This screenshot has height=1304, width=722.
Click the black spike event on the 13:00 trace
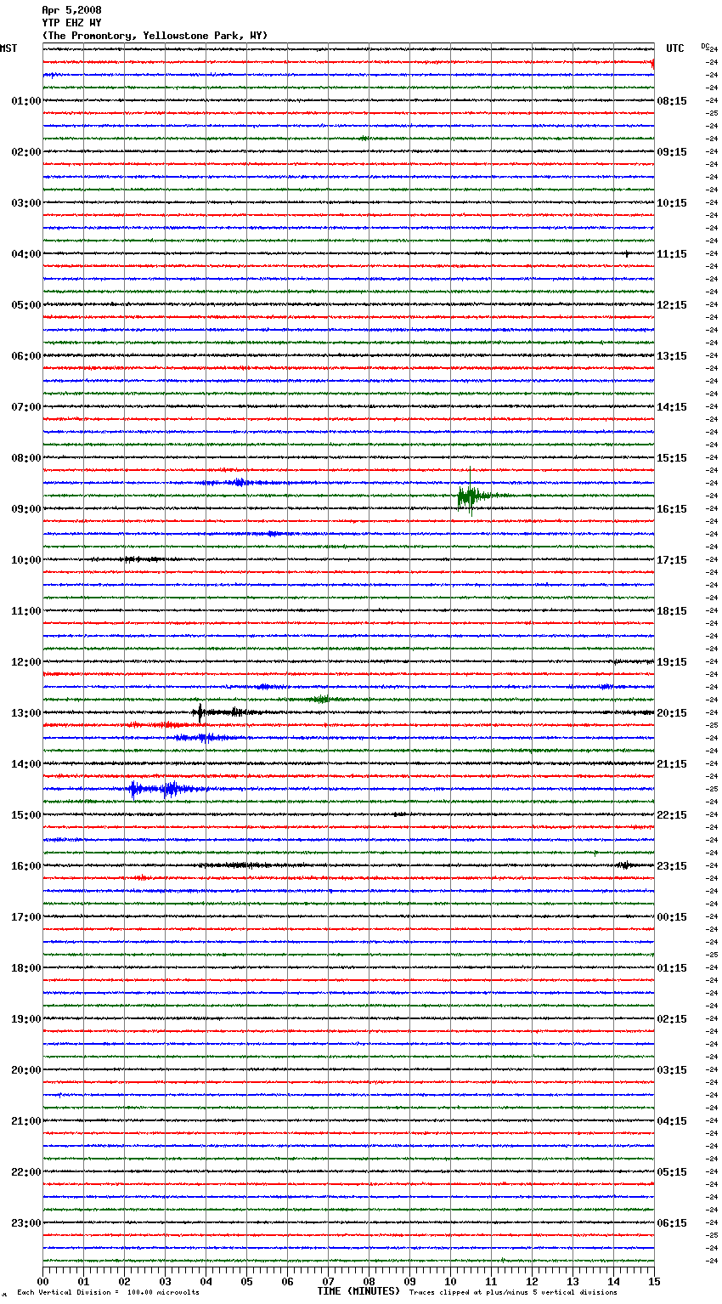[x=200, y=712]
